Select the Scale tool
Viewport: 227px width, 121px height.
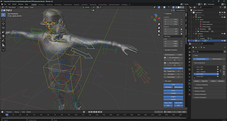[x=3, y=32]
